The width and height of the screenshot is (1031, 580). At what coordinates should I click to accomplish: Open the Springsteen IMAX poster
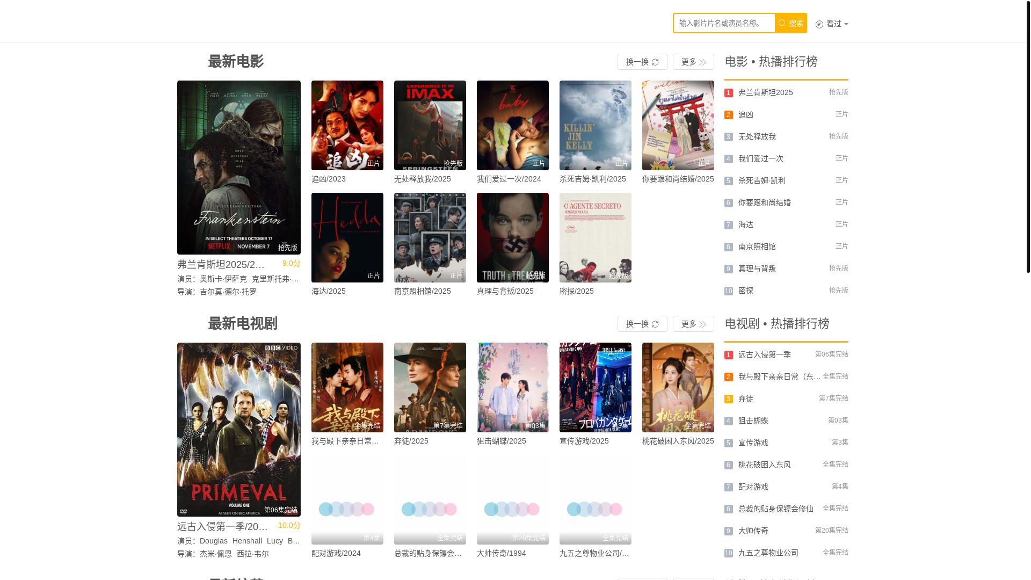point(430,125)
